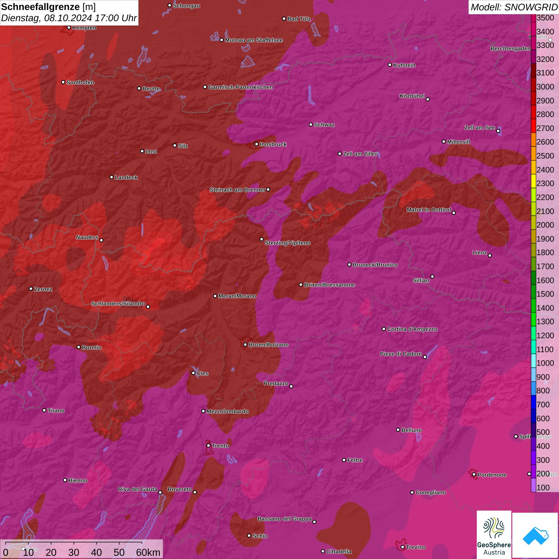The width and height of the screenshot is (559, 559).
Task: Click the Lienz location marker
Action: 490,256
